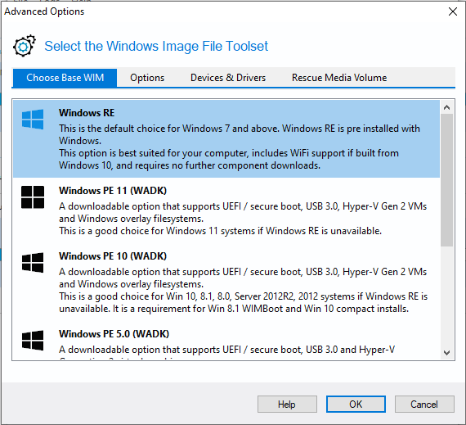The height and width of the screenshot is (425, 466).
Task: Click the Help button
Action: pyautogui.click(x=287, y=405)
